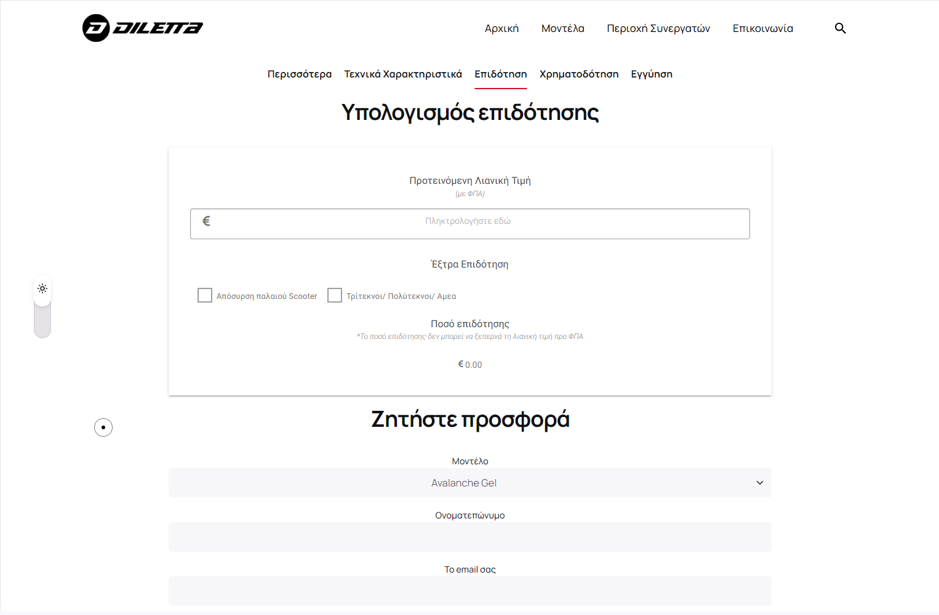
Task: Click the (με ΦΠΑ) note
Action: click(x=470, y=194)
